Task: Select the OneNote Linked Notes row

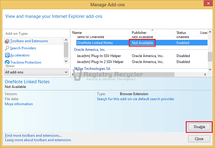Action: [x=142, y=43]
